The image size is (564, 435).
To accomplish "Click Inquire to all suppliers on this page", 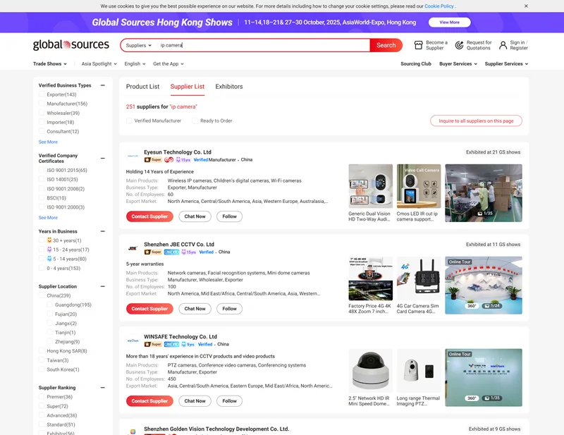I will tap(476, 121).
